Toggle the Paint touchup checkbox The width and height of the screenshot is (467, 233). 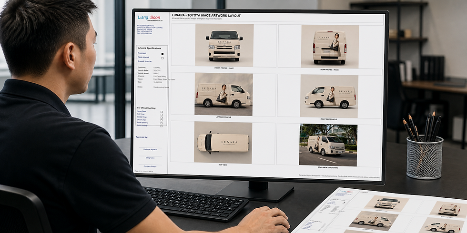[x=162, y=126]
